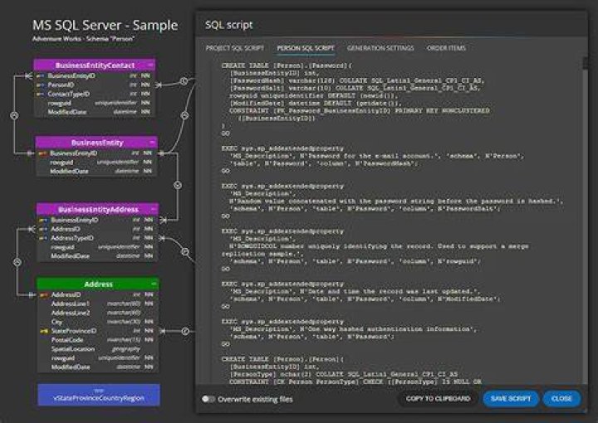Select ModifiedDate row in Address table
This screenshot has height=423, width=598.
pyautogui.click(x=98, y=367)
